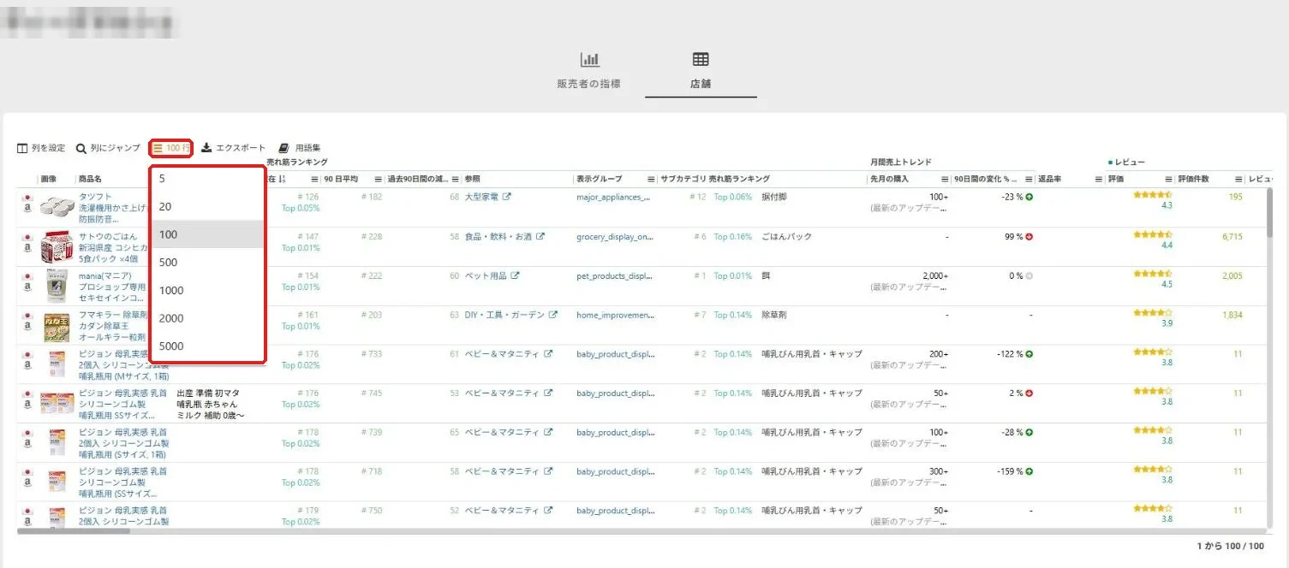Viewport: 1289px width, 568px height.
Task: Click review count 6,715
Action: [1232, 236]
